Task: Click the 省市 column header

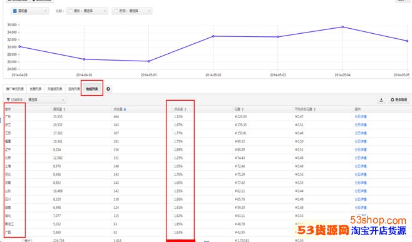Action: 8,109
